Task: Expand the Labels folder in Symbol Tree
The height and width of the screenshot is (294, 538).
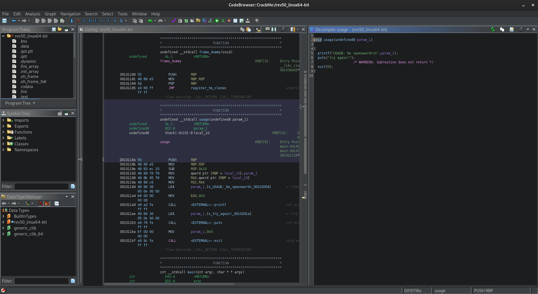Action: pyautogui.click(x=3, y=138)
